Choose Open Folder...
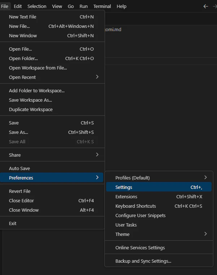Screen dimensions: 217x275 tap(52, 58)
